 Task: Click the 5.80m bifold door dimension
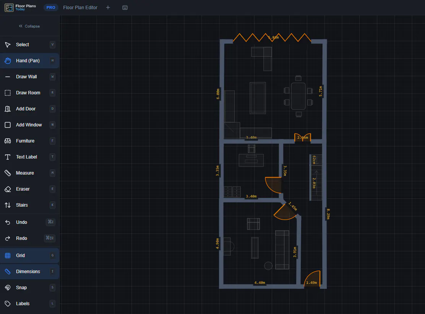[x=274, y=37]
